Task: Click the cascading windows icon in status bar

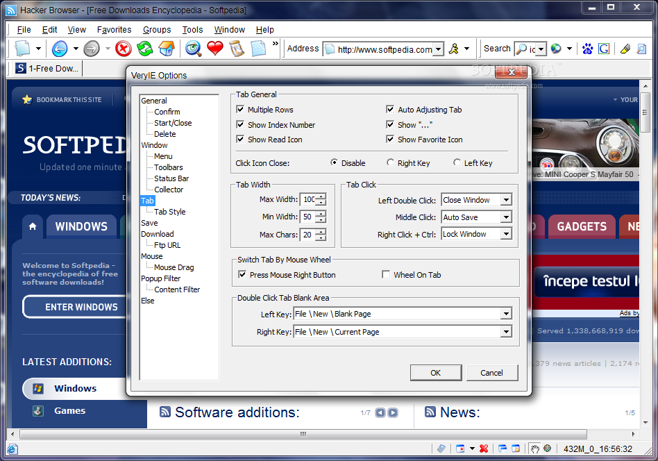Action: [x=503, y=449]
